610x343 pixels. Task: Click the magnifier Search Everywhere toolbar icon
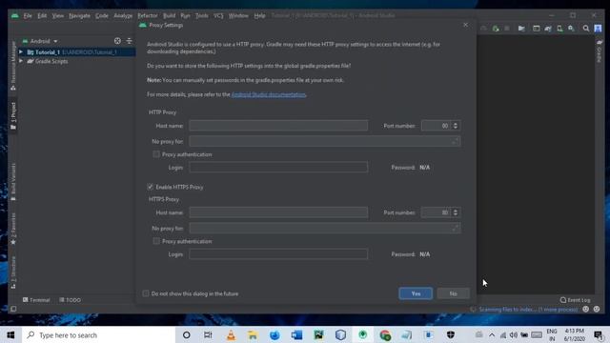[586, 29]
